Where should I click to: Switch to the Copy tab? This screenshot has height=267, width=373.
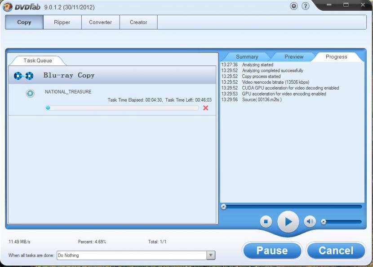(24, 22)
